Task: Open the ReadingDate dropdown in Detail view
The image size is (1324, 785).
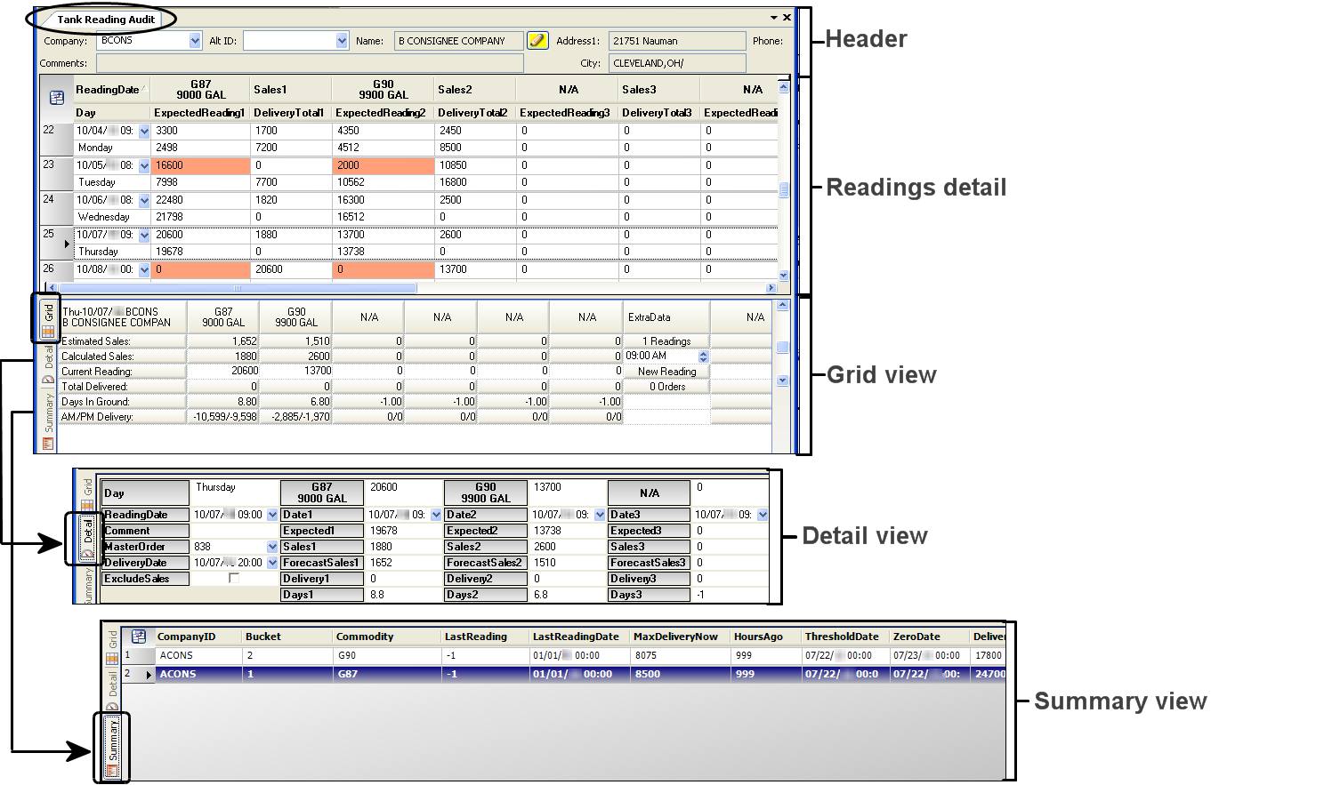Action: [x=272, y=515]
